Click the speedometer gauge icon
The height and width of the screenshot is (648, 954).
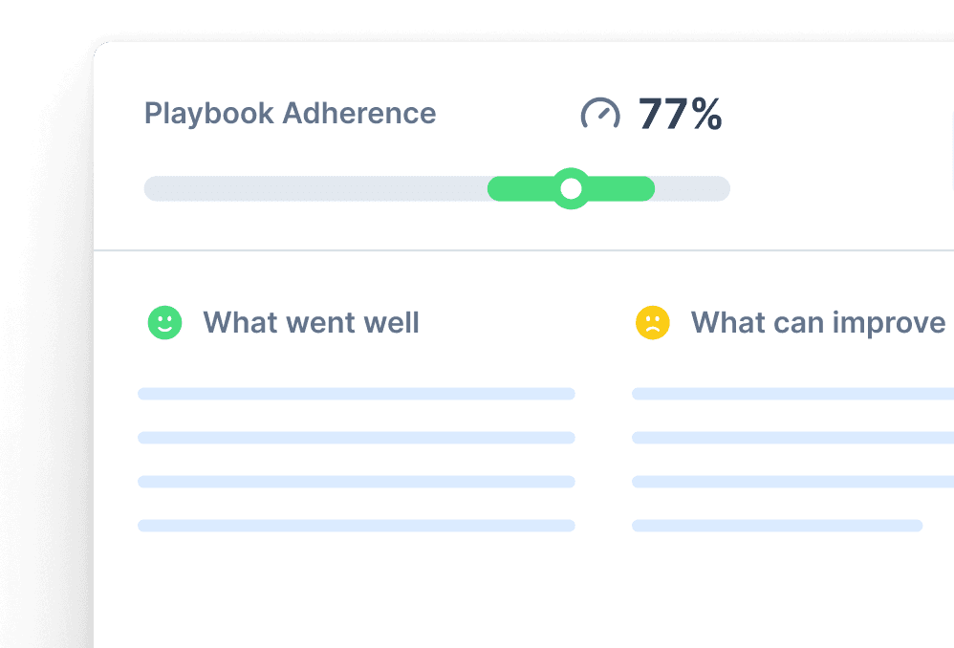click(x=602, y=114)
